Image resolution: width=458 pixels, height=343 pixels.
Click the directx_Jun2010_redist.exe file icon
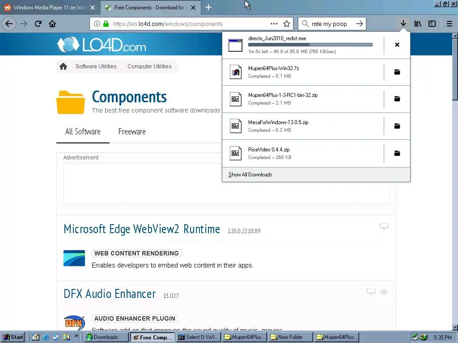click(235, 45)
